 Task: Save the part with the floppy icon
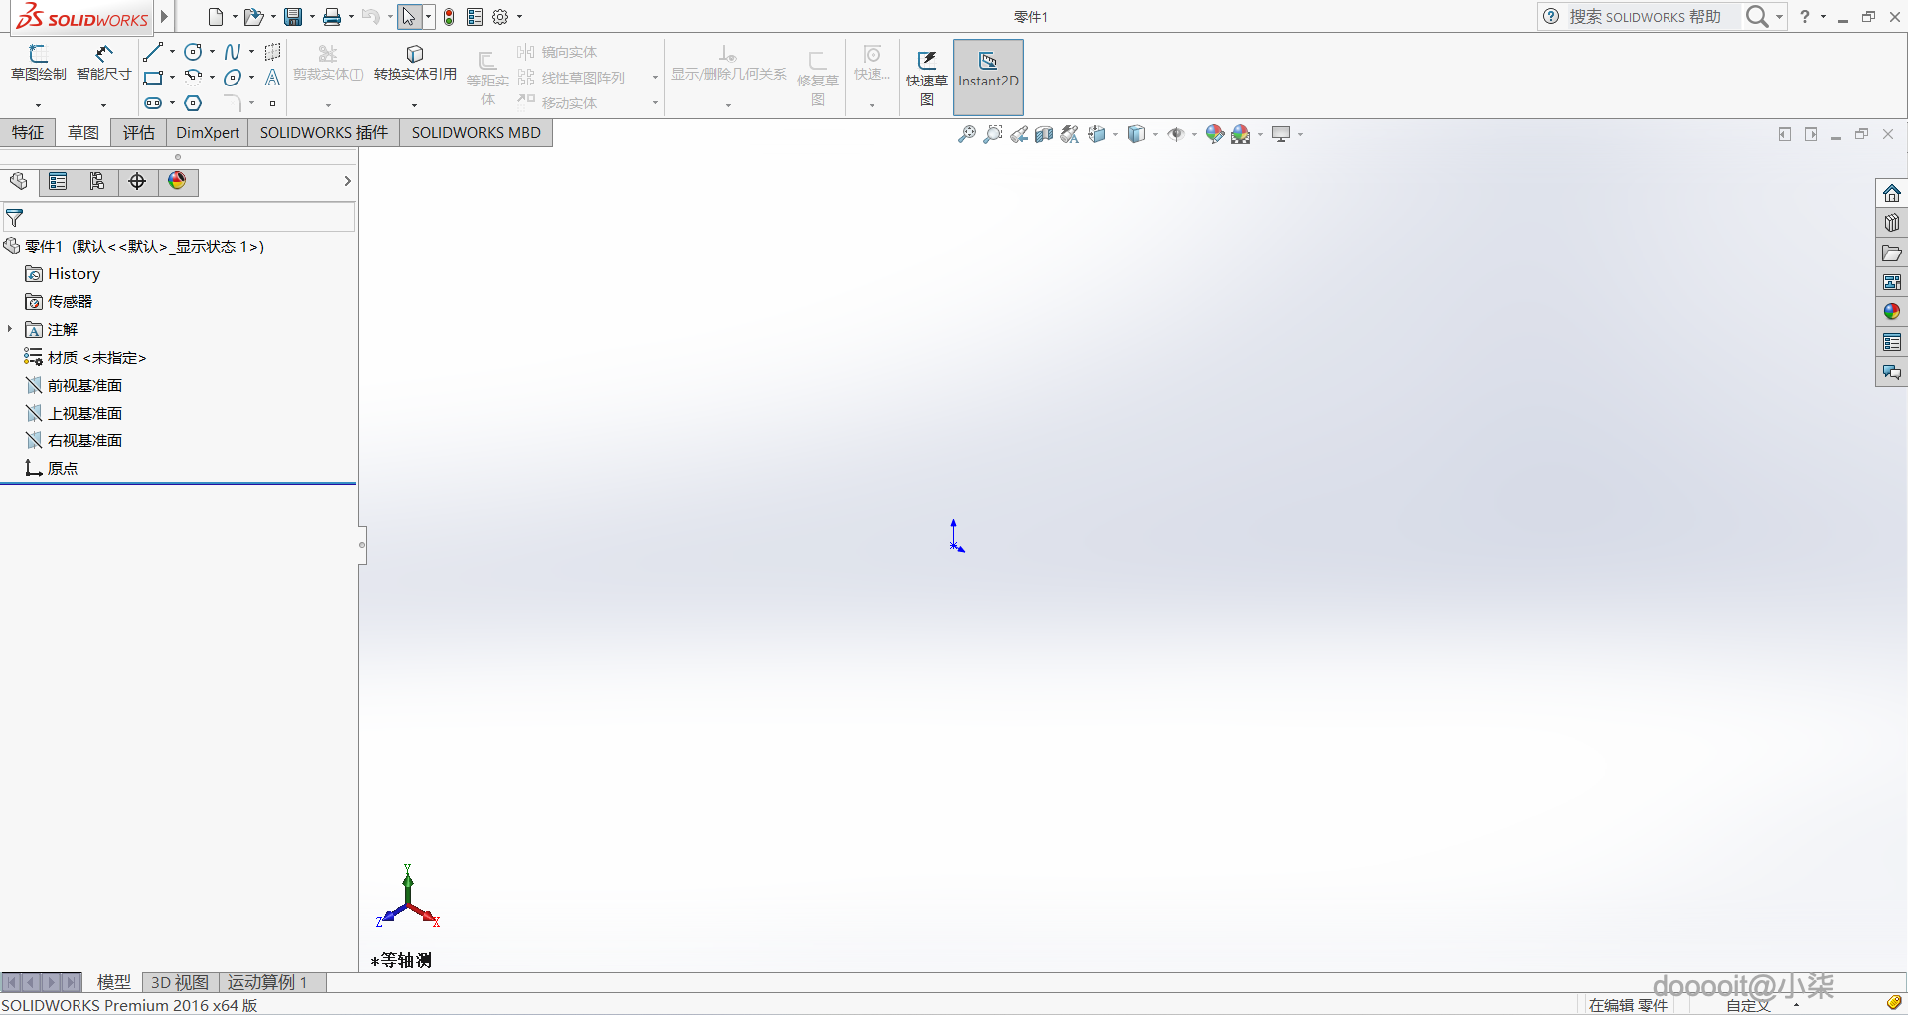293,17
